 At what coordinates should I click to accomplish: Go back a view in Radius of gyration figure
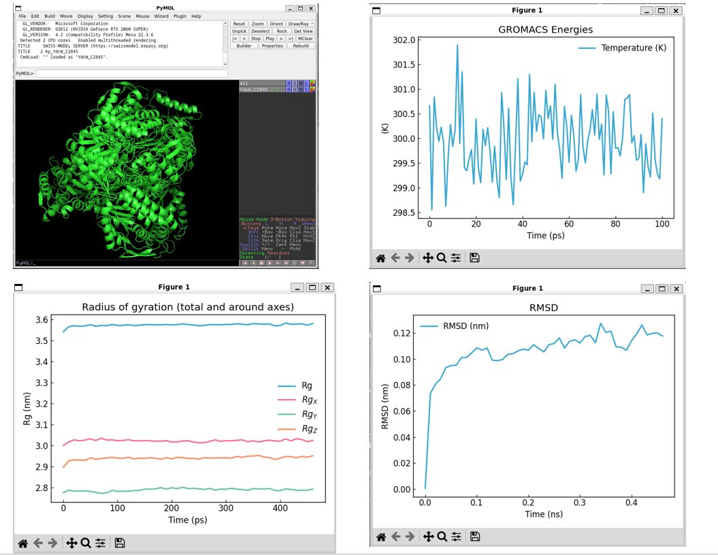click(38, 543)
